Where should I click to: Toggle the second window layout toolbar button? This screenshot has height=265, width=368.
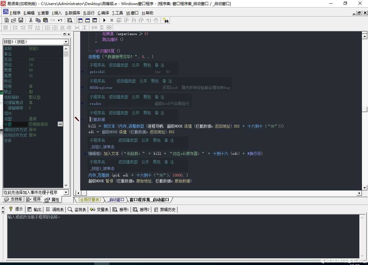tap(87, 20)
